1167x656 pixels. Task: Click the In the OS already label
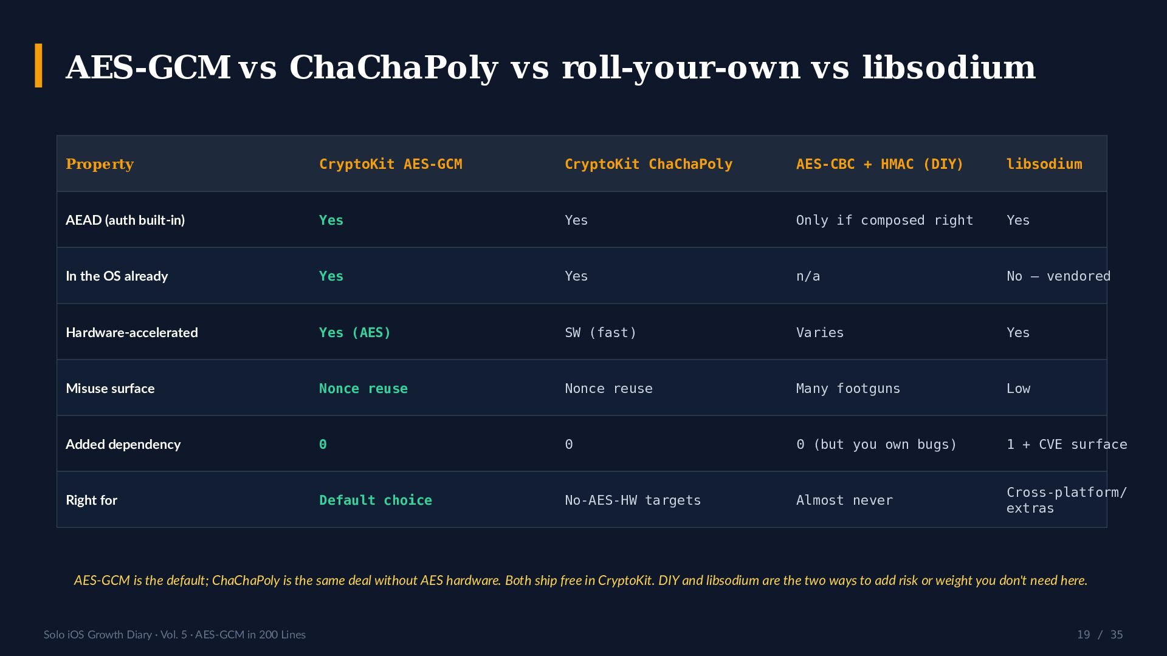117,276
